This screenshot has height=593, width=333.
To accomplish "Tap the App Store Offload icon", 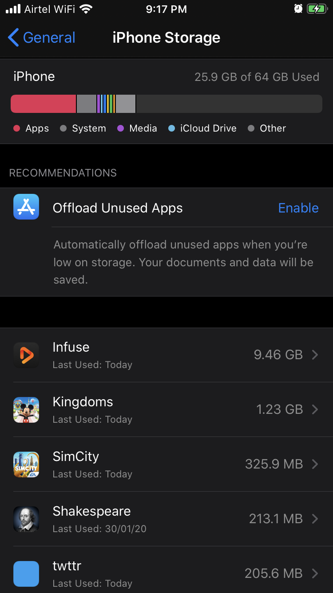I will [26, 207].
